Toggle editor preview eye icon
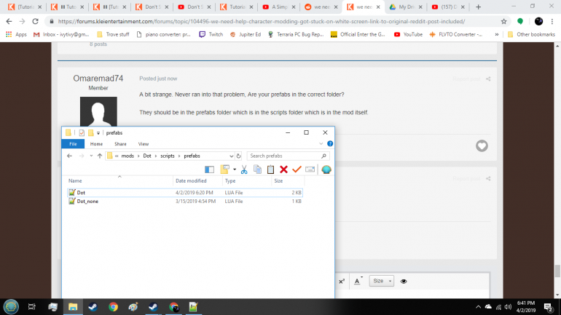This screenshot has width=561, height=315. (x=404, y=281)
